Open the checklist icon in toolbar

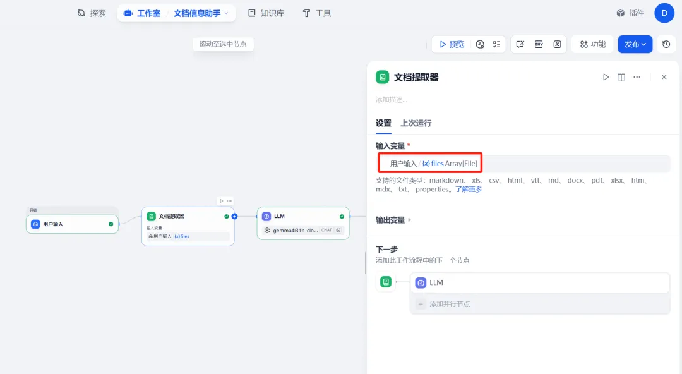click(497, 44)
